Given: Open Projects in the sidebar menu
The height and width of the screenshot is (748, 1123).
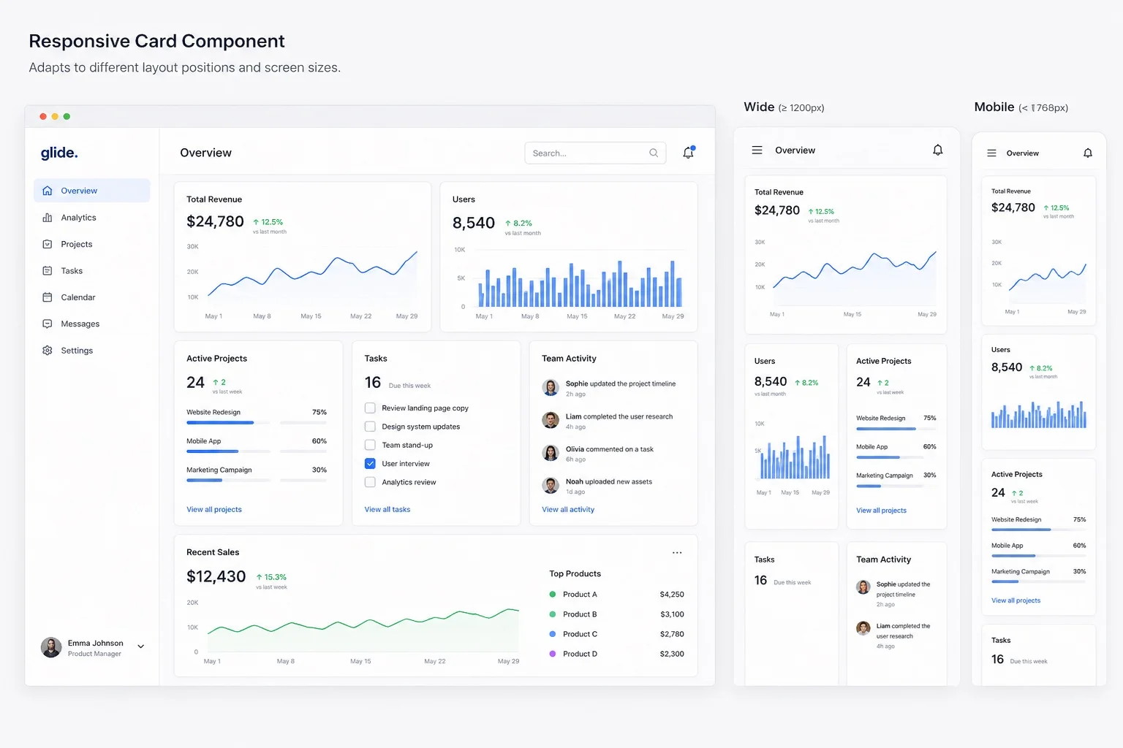Looking at the screenshot, I should [x=92, y=244].
